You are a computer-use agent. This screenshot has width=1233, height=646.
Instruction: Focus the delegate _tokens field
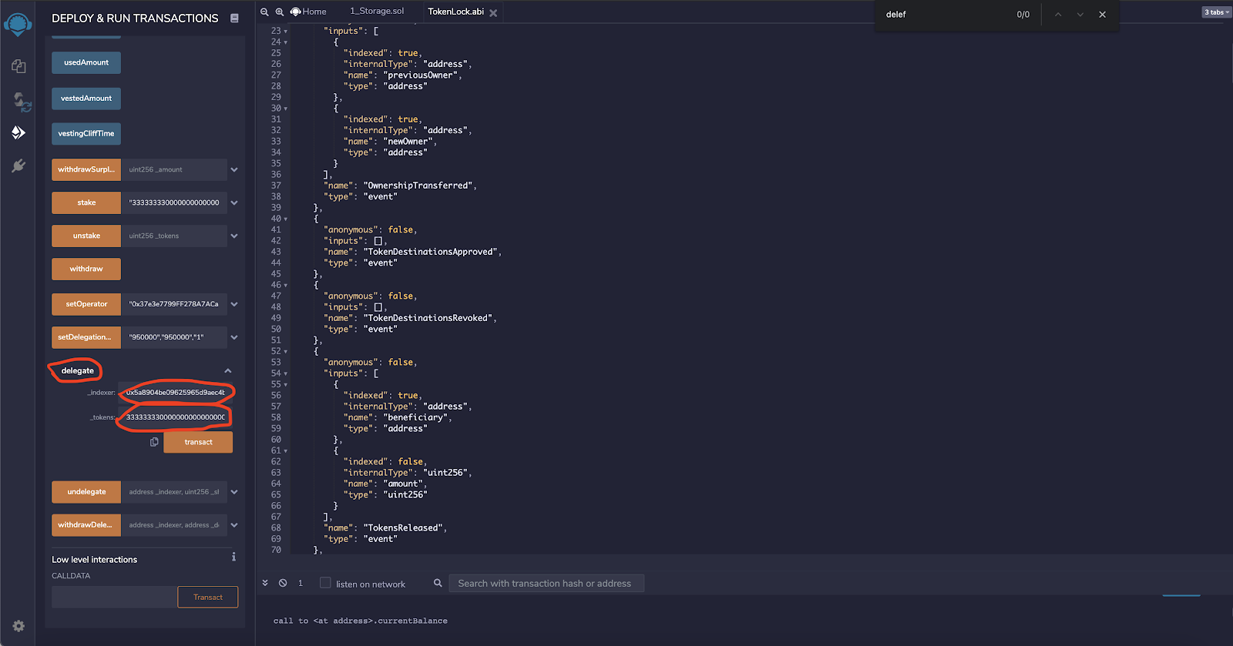[175, 417]
